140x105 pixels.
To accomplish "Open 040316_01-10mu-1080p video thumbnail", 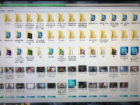I will click(x=41, y=70).
